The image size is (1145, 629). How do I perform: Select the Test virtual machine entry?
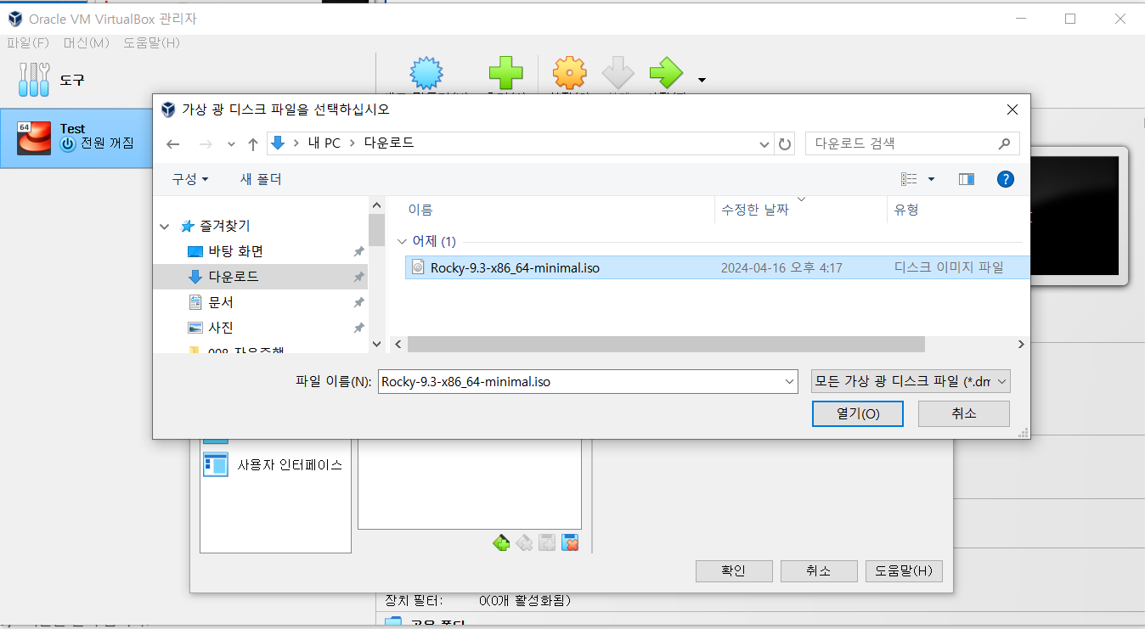[76, 137]
